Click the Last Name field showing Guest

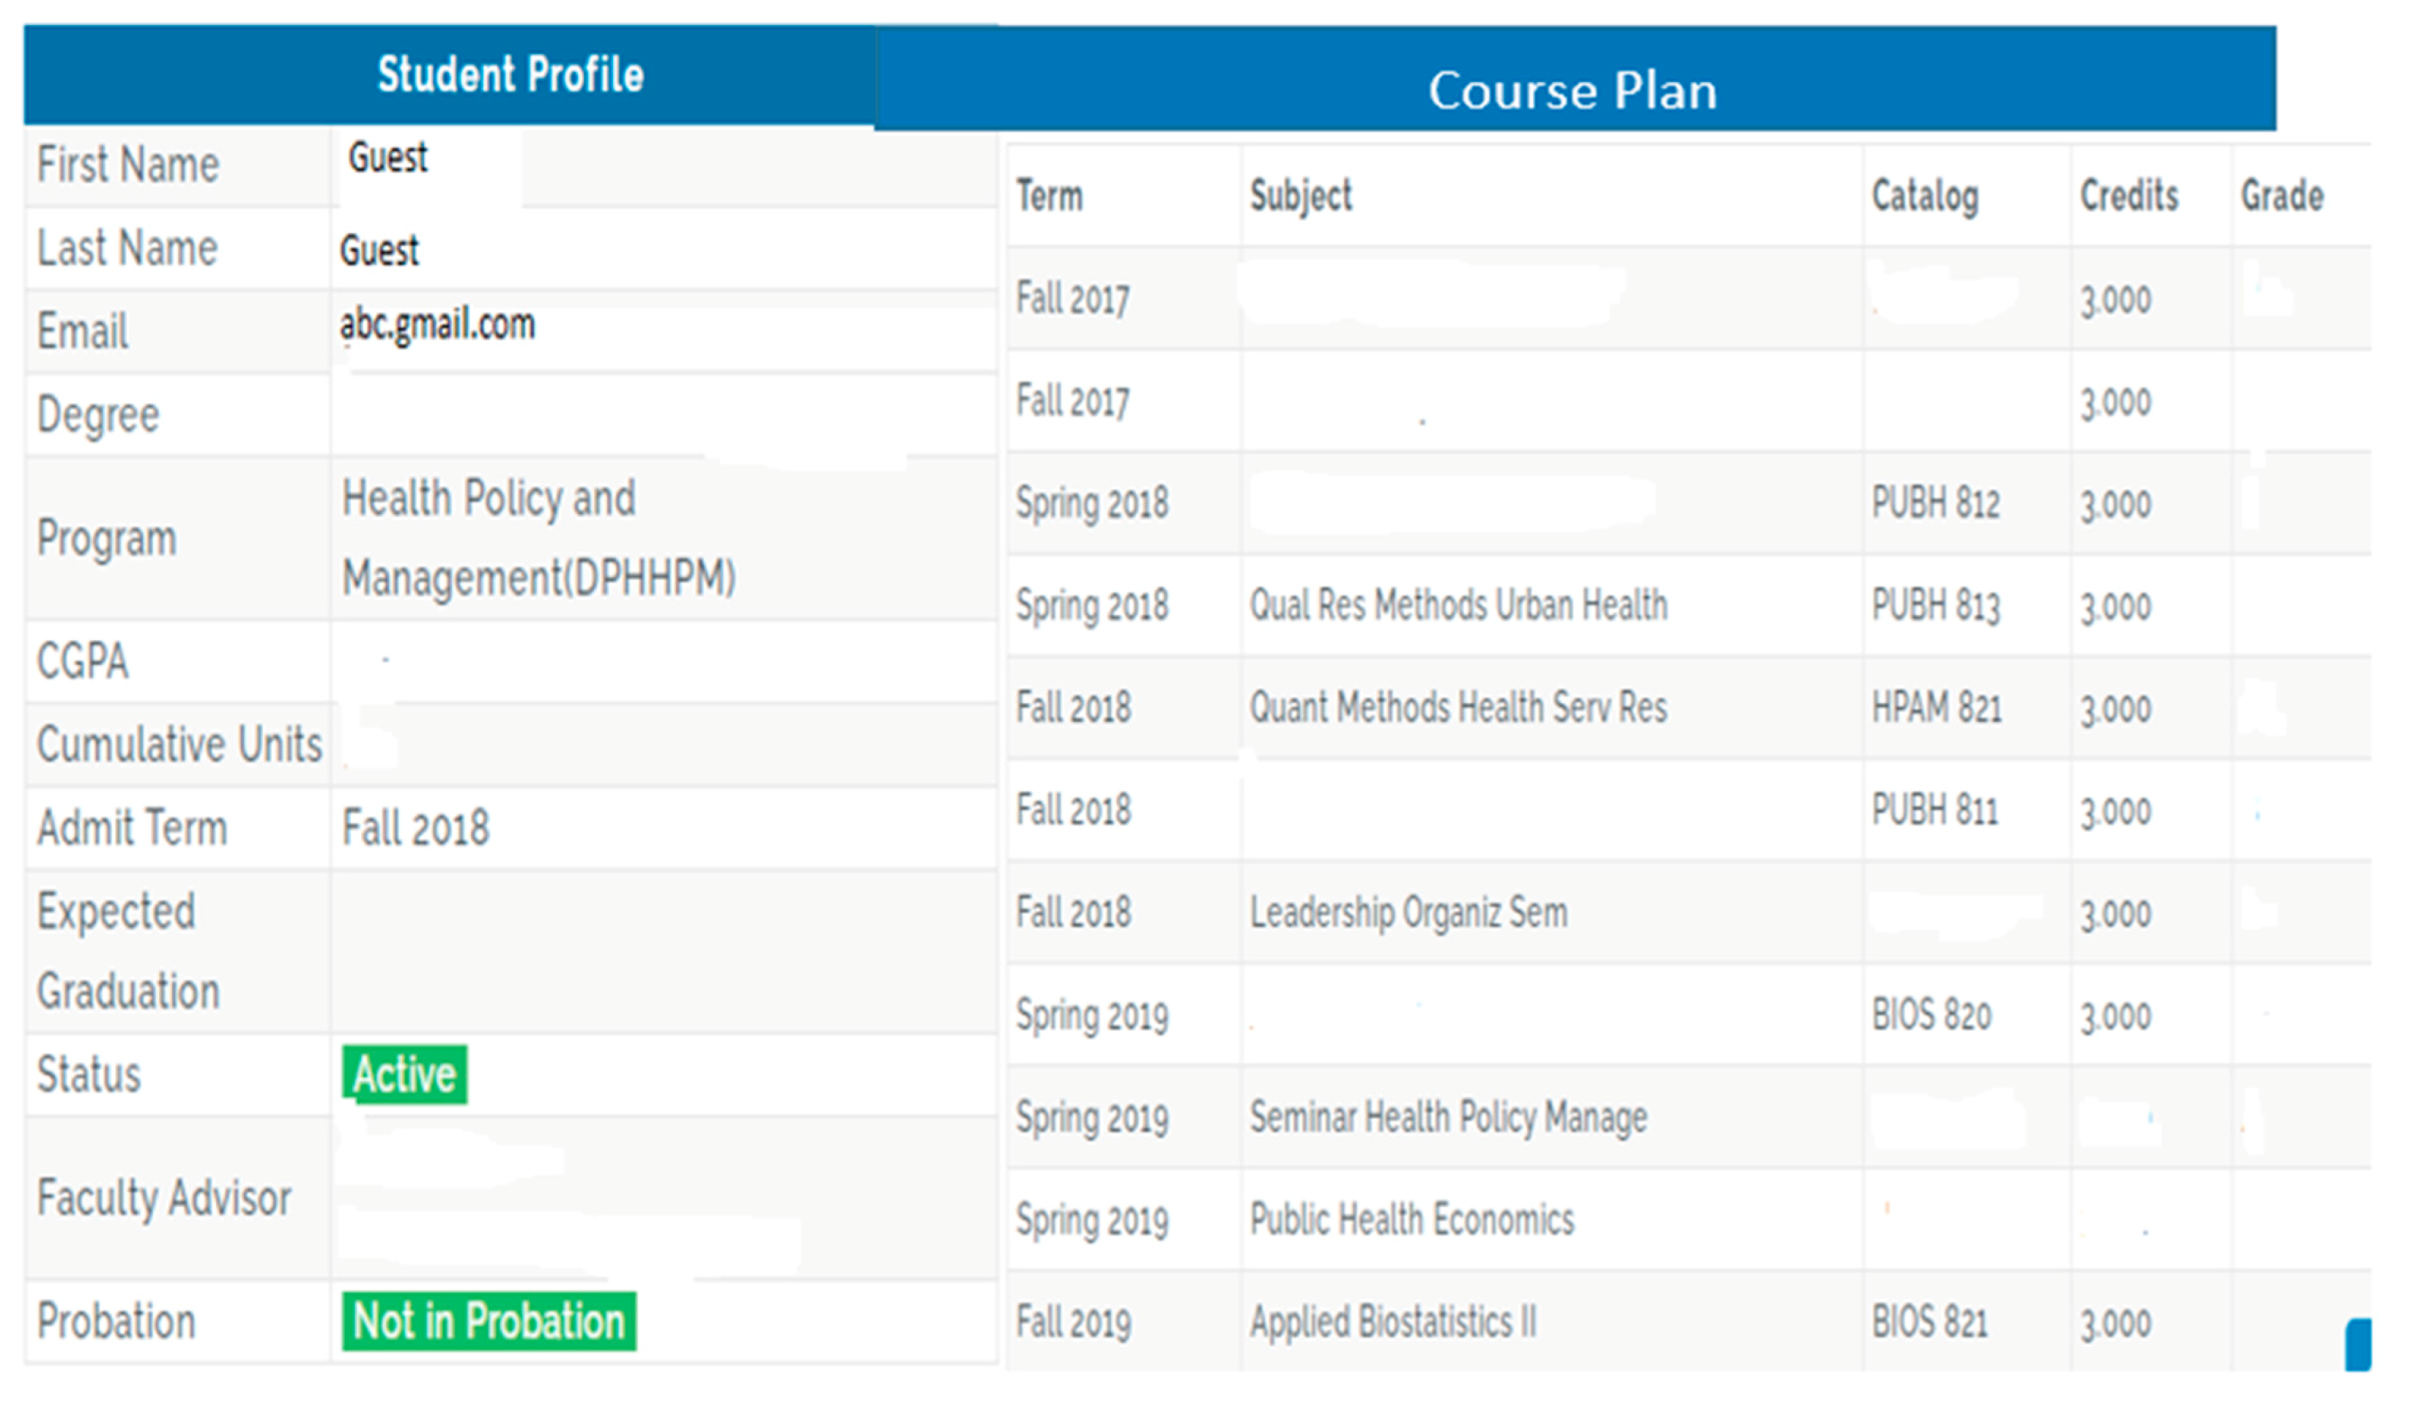[380, 250]
